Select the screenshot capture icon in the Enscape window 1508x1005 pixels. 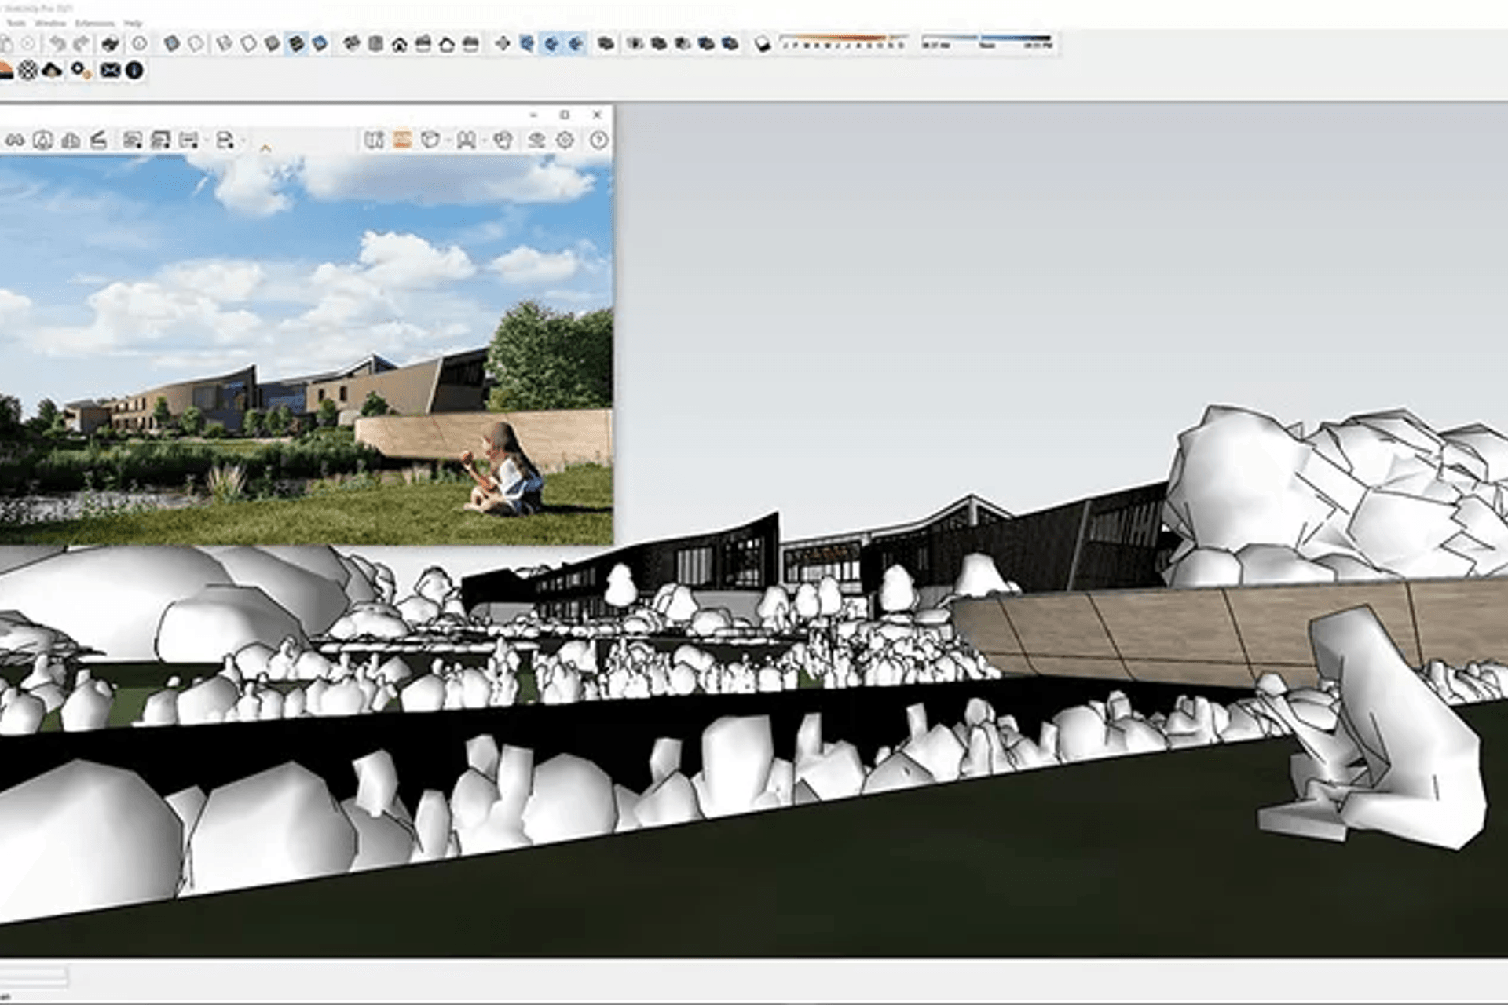[133, 141]
